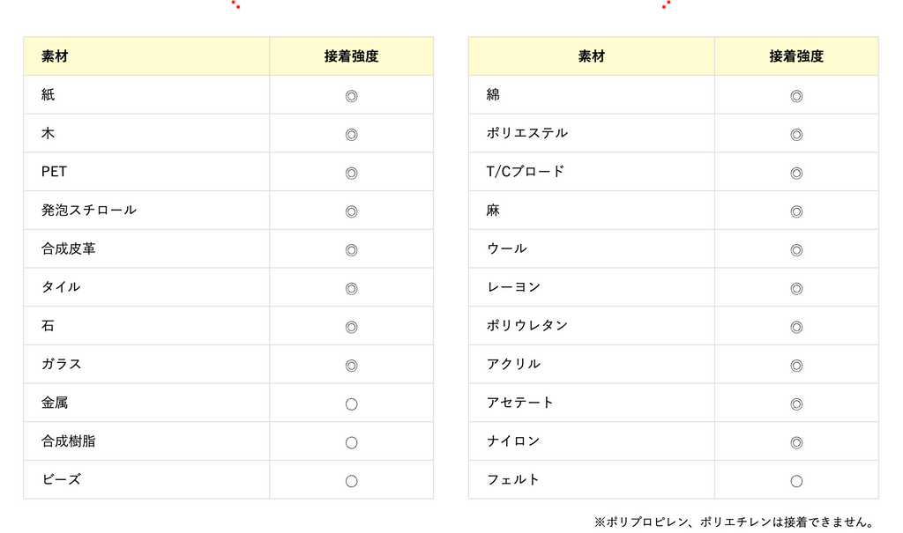Select the 発泡スチロール material cell

89,211
